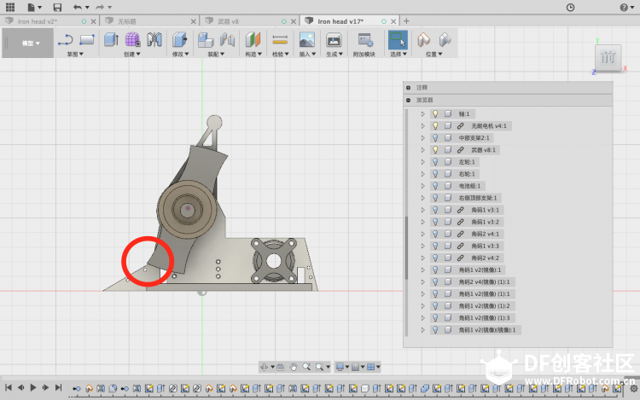Click the measure inspect ruler icon

[280, 40]
